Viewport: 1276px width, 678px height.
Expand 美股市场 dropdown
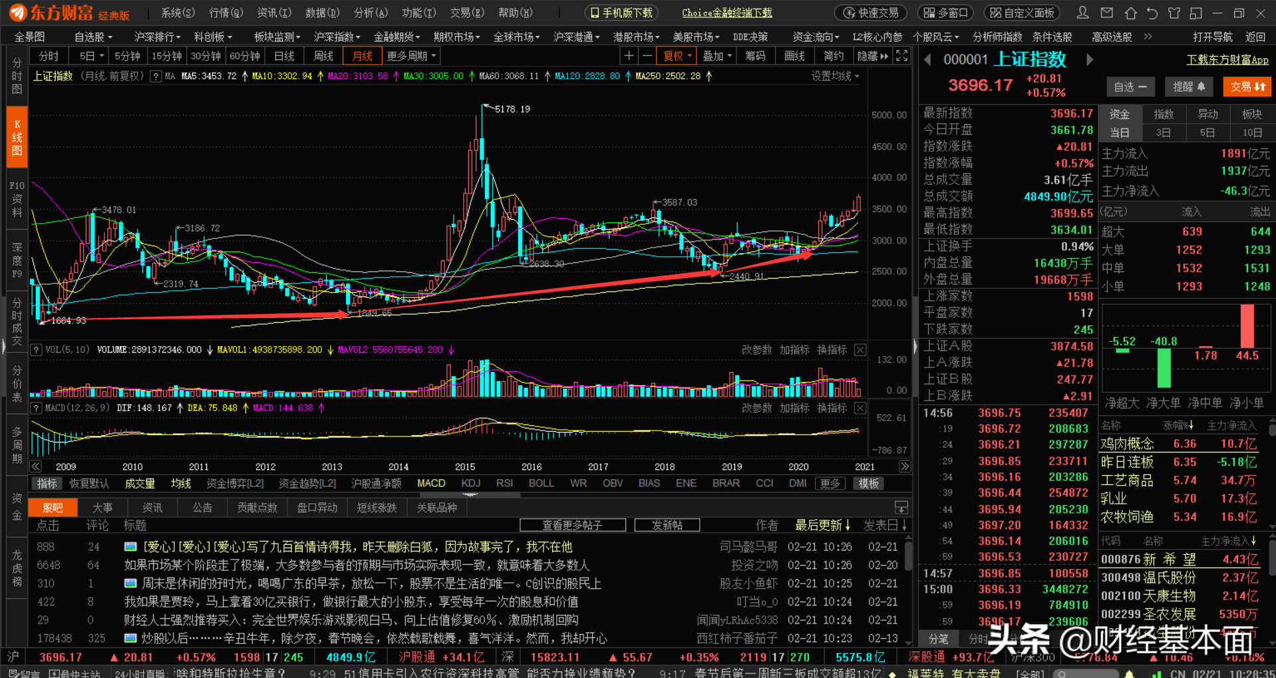(696, 37)
